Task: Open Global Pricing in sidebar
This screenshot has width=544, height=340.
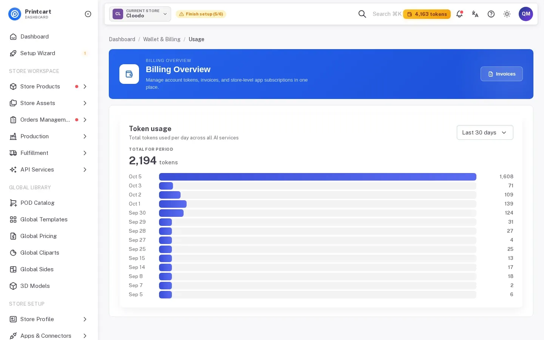Action: (49, 236)
